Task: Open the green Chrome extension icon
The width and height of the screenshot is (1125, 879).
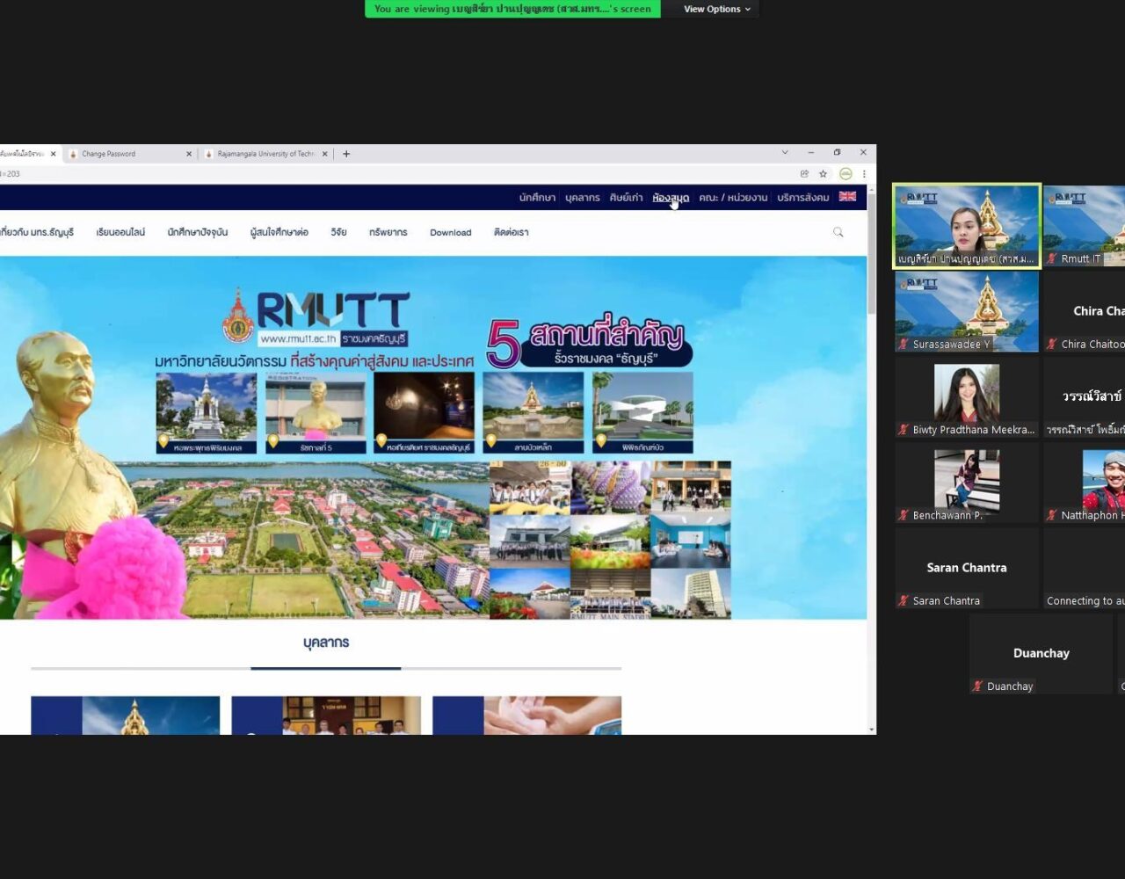Action: coord(846,174)
